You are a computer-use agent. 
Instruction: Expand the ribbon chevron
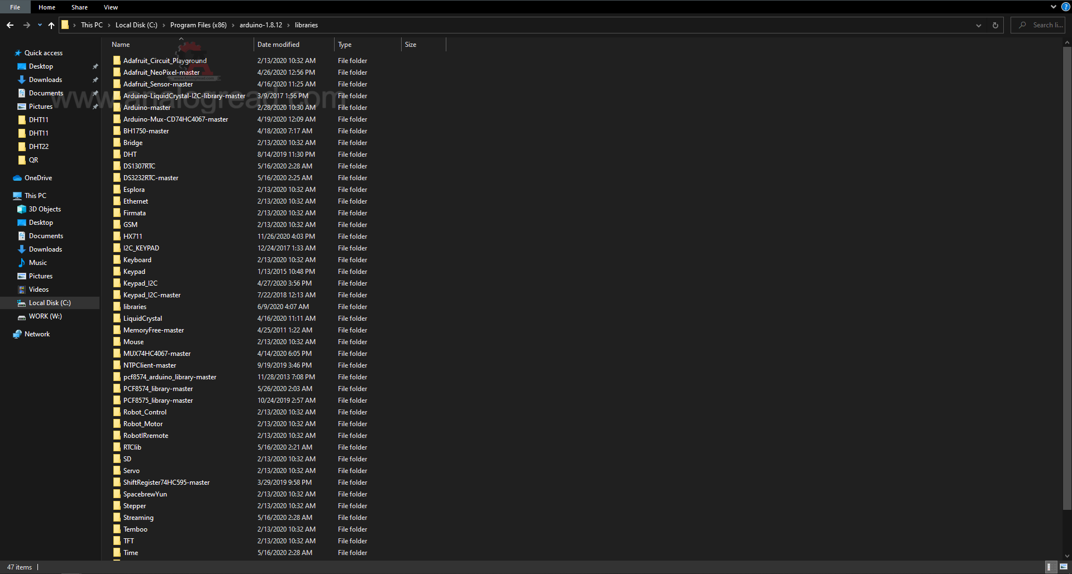pyautogui.click(x=1054, y=7)
